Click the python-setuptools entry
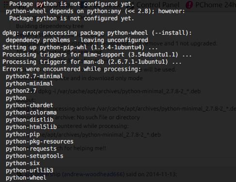Viewport: 236px width, 182px height. pyautogui.click(x=34, y=156)
